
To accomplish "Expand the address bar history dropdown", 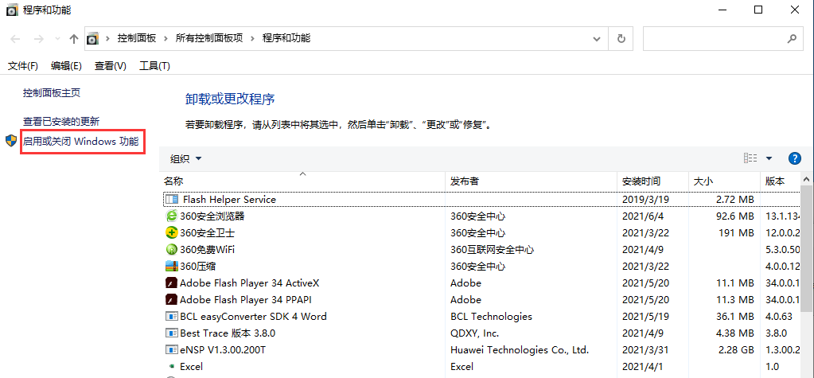I will (597, 38).
